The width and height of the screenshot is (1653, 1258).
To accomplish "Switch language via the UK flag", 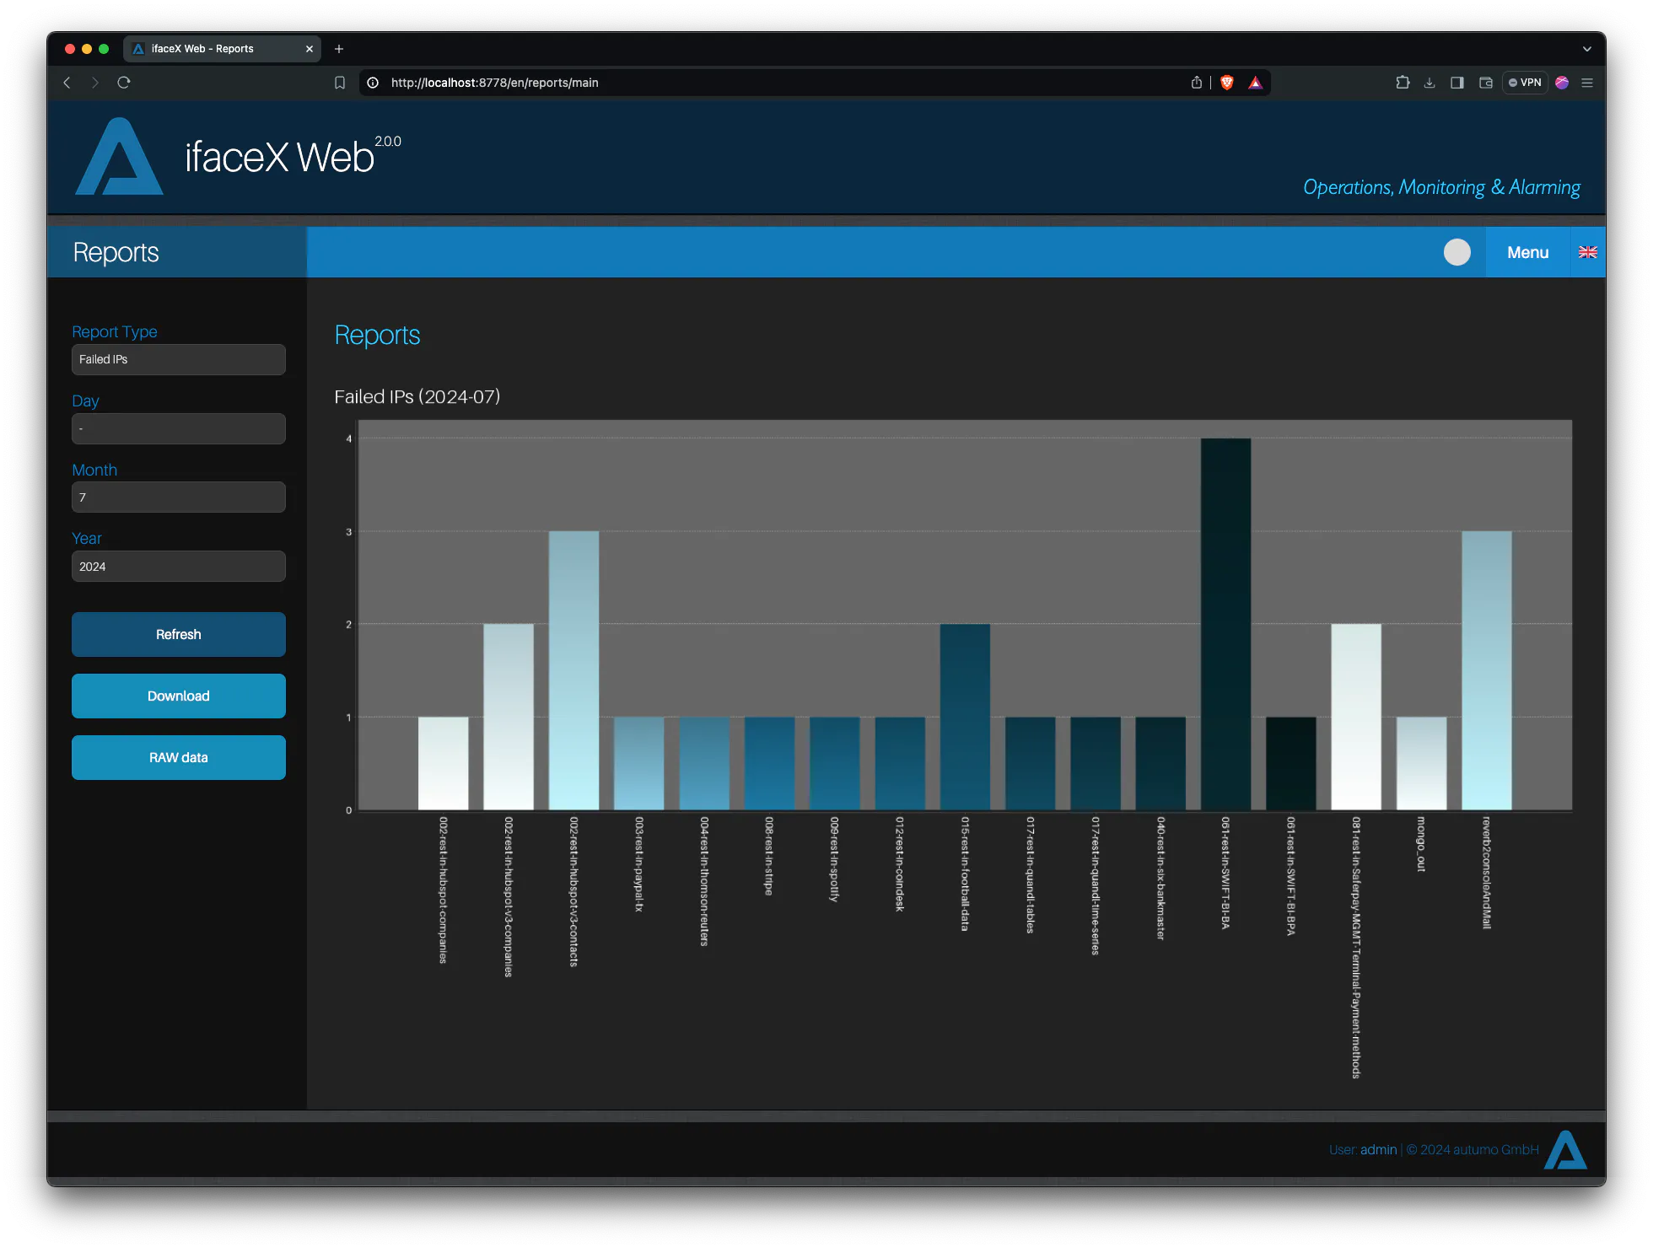I will point(1588,252).
